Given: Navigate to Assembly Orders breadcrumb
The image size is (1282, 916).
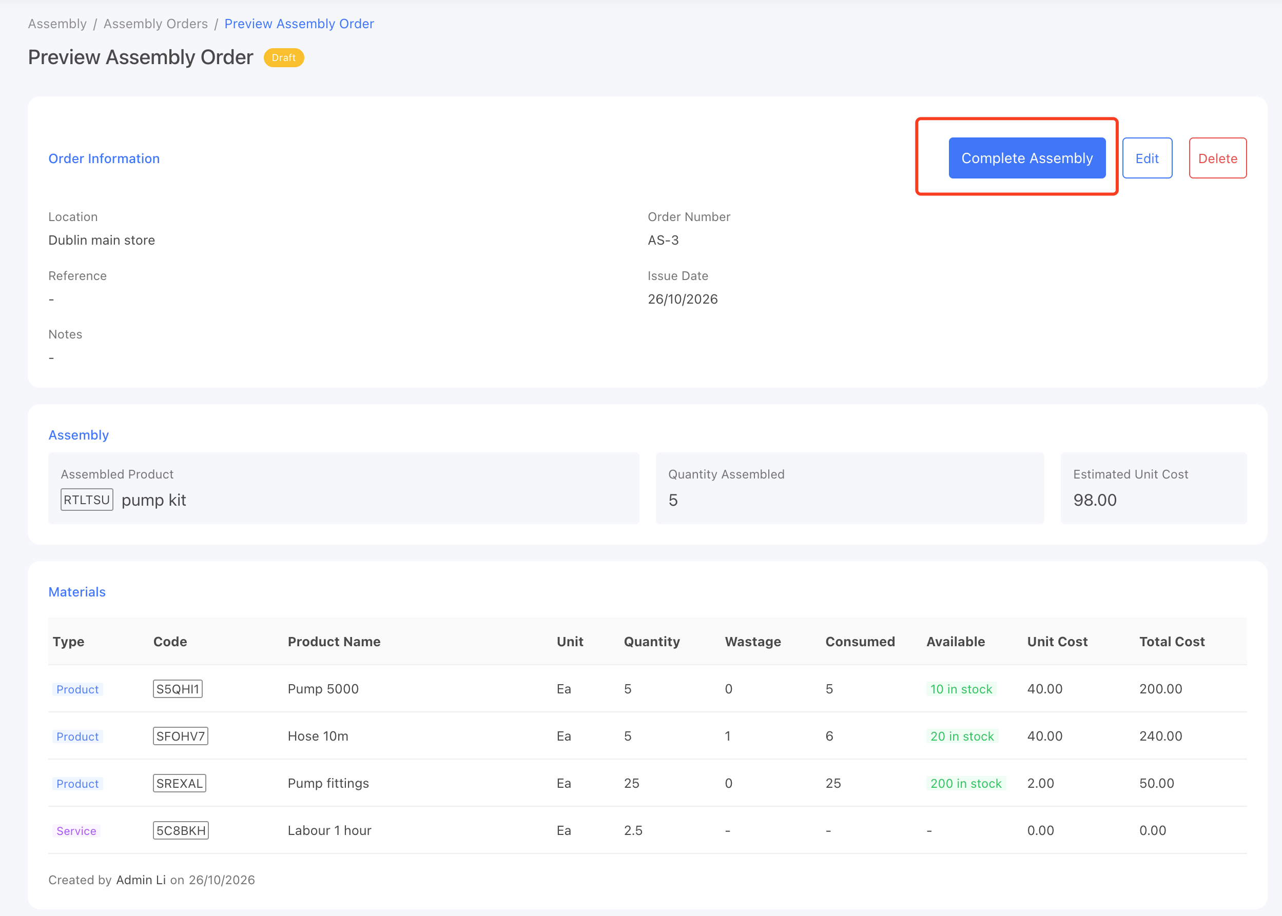Looking at the screenshot, I should (155, 24).
